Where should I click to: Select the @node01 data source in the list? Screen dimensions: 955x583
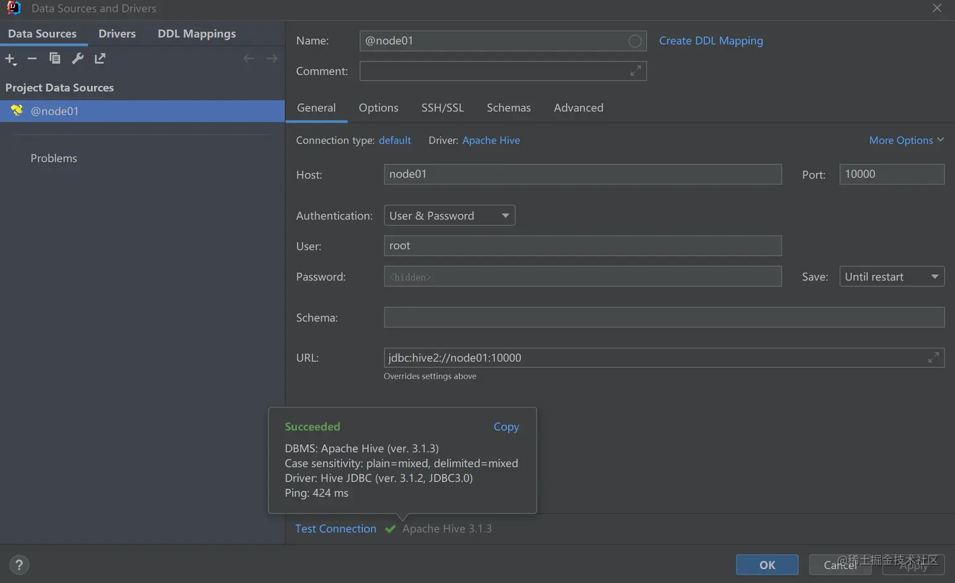tap(142, 111)
